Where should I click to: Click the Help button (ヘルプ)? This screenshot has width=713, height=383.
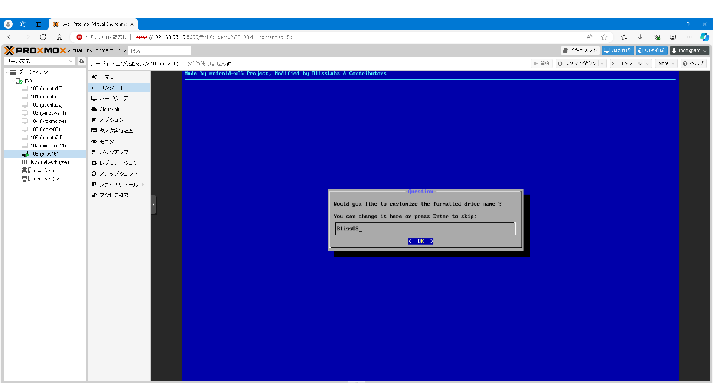pos(693,63)
